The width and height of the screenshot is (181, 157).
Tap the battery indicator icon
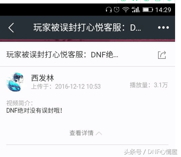click(x=148, y=10)
